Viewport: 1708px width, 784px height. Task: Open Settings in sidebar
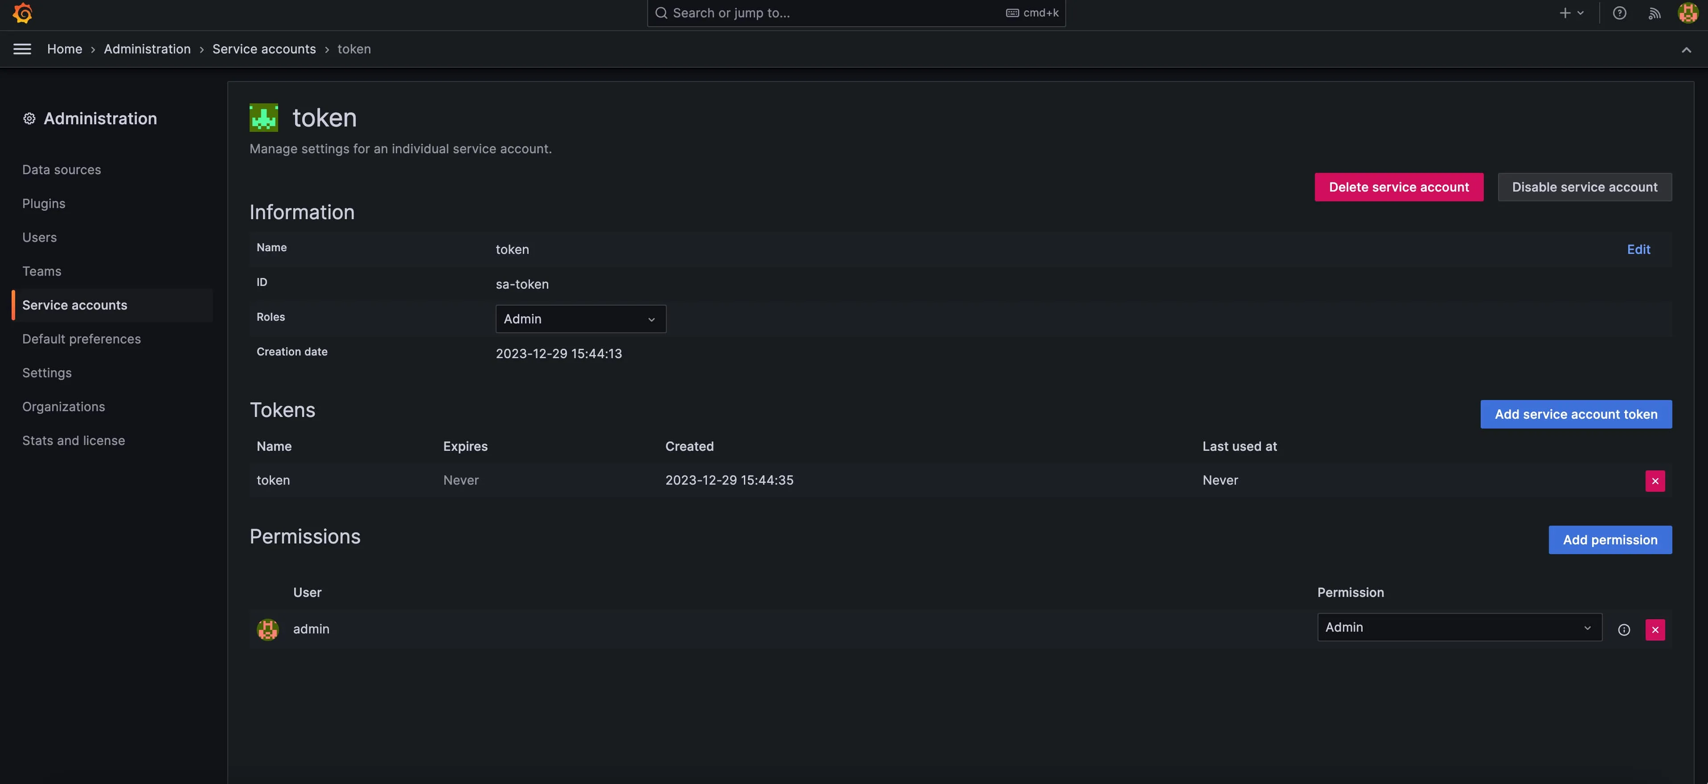(x=47, y=372)
